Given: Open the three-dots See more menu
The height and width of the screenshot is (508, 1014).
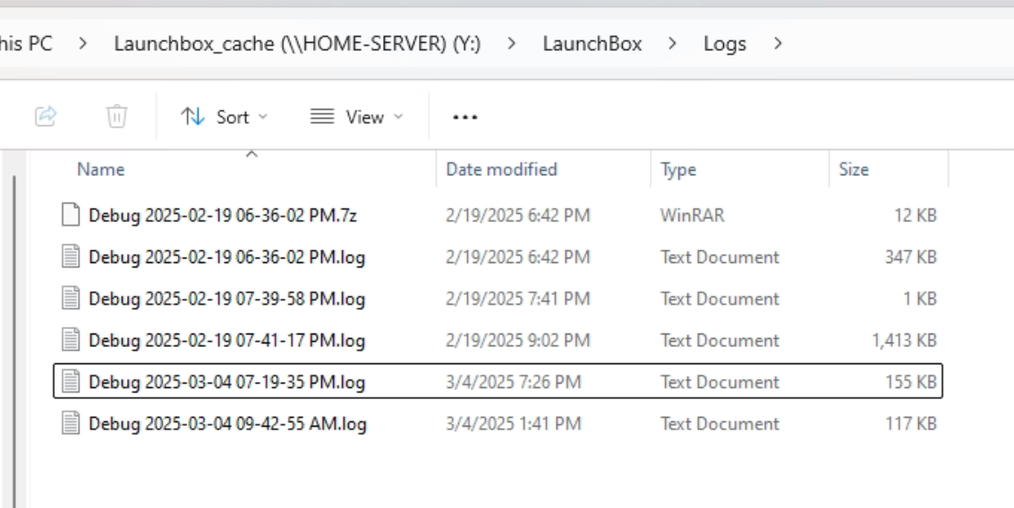Looking at the screenshot, I should (x=465, y=117).
